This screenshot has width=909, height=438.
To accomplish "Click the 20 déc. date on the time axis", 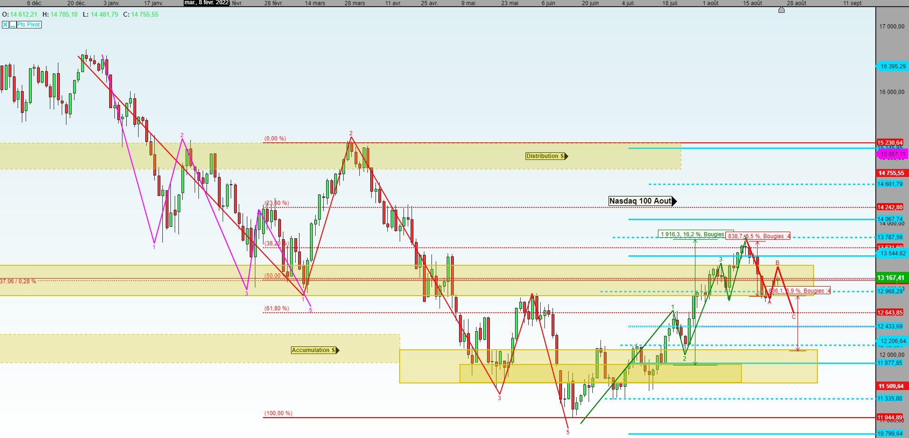I will click(76, 3).
